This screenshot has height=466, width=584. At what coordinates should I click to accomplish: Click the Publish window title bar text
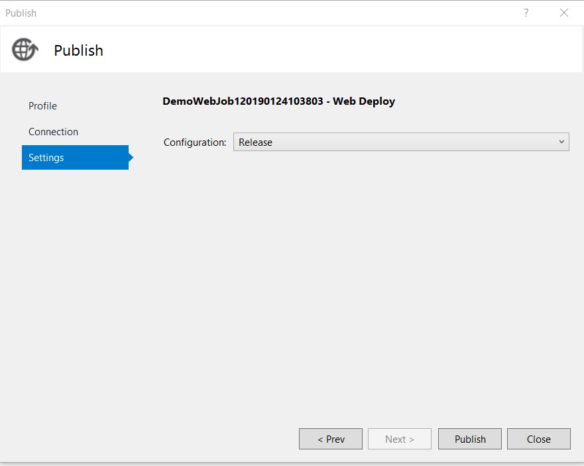click(21, 13)
